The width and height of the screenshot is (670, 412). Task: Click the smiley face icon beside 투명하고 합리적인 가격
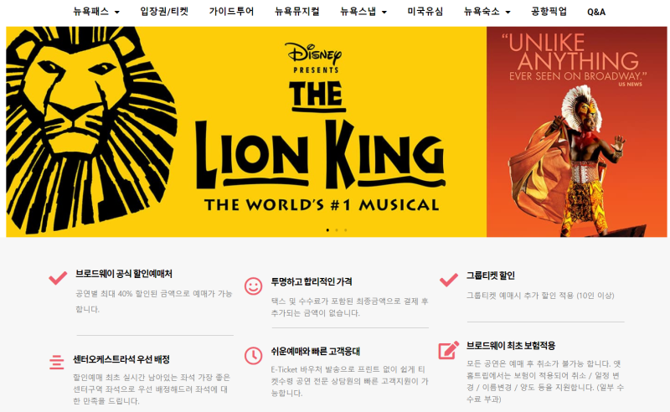point(253,286)
